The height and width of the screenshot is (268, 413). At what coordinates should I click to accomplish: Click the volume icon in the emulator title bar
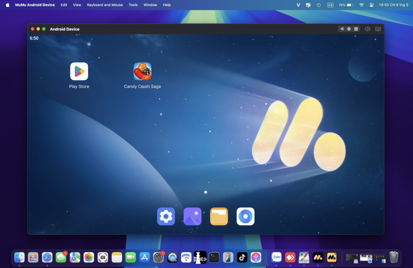click(x=367, y=29)
